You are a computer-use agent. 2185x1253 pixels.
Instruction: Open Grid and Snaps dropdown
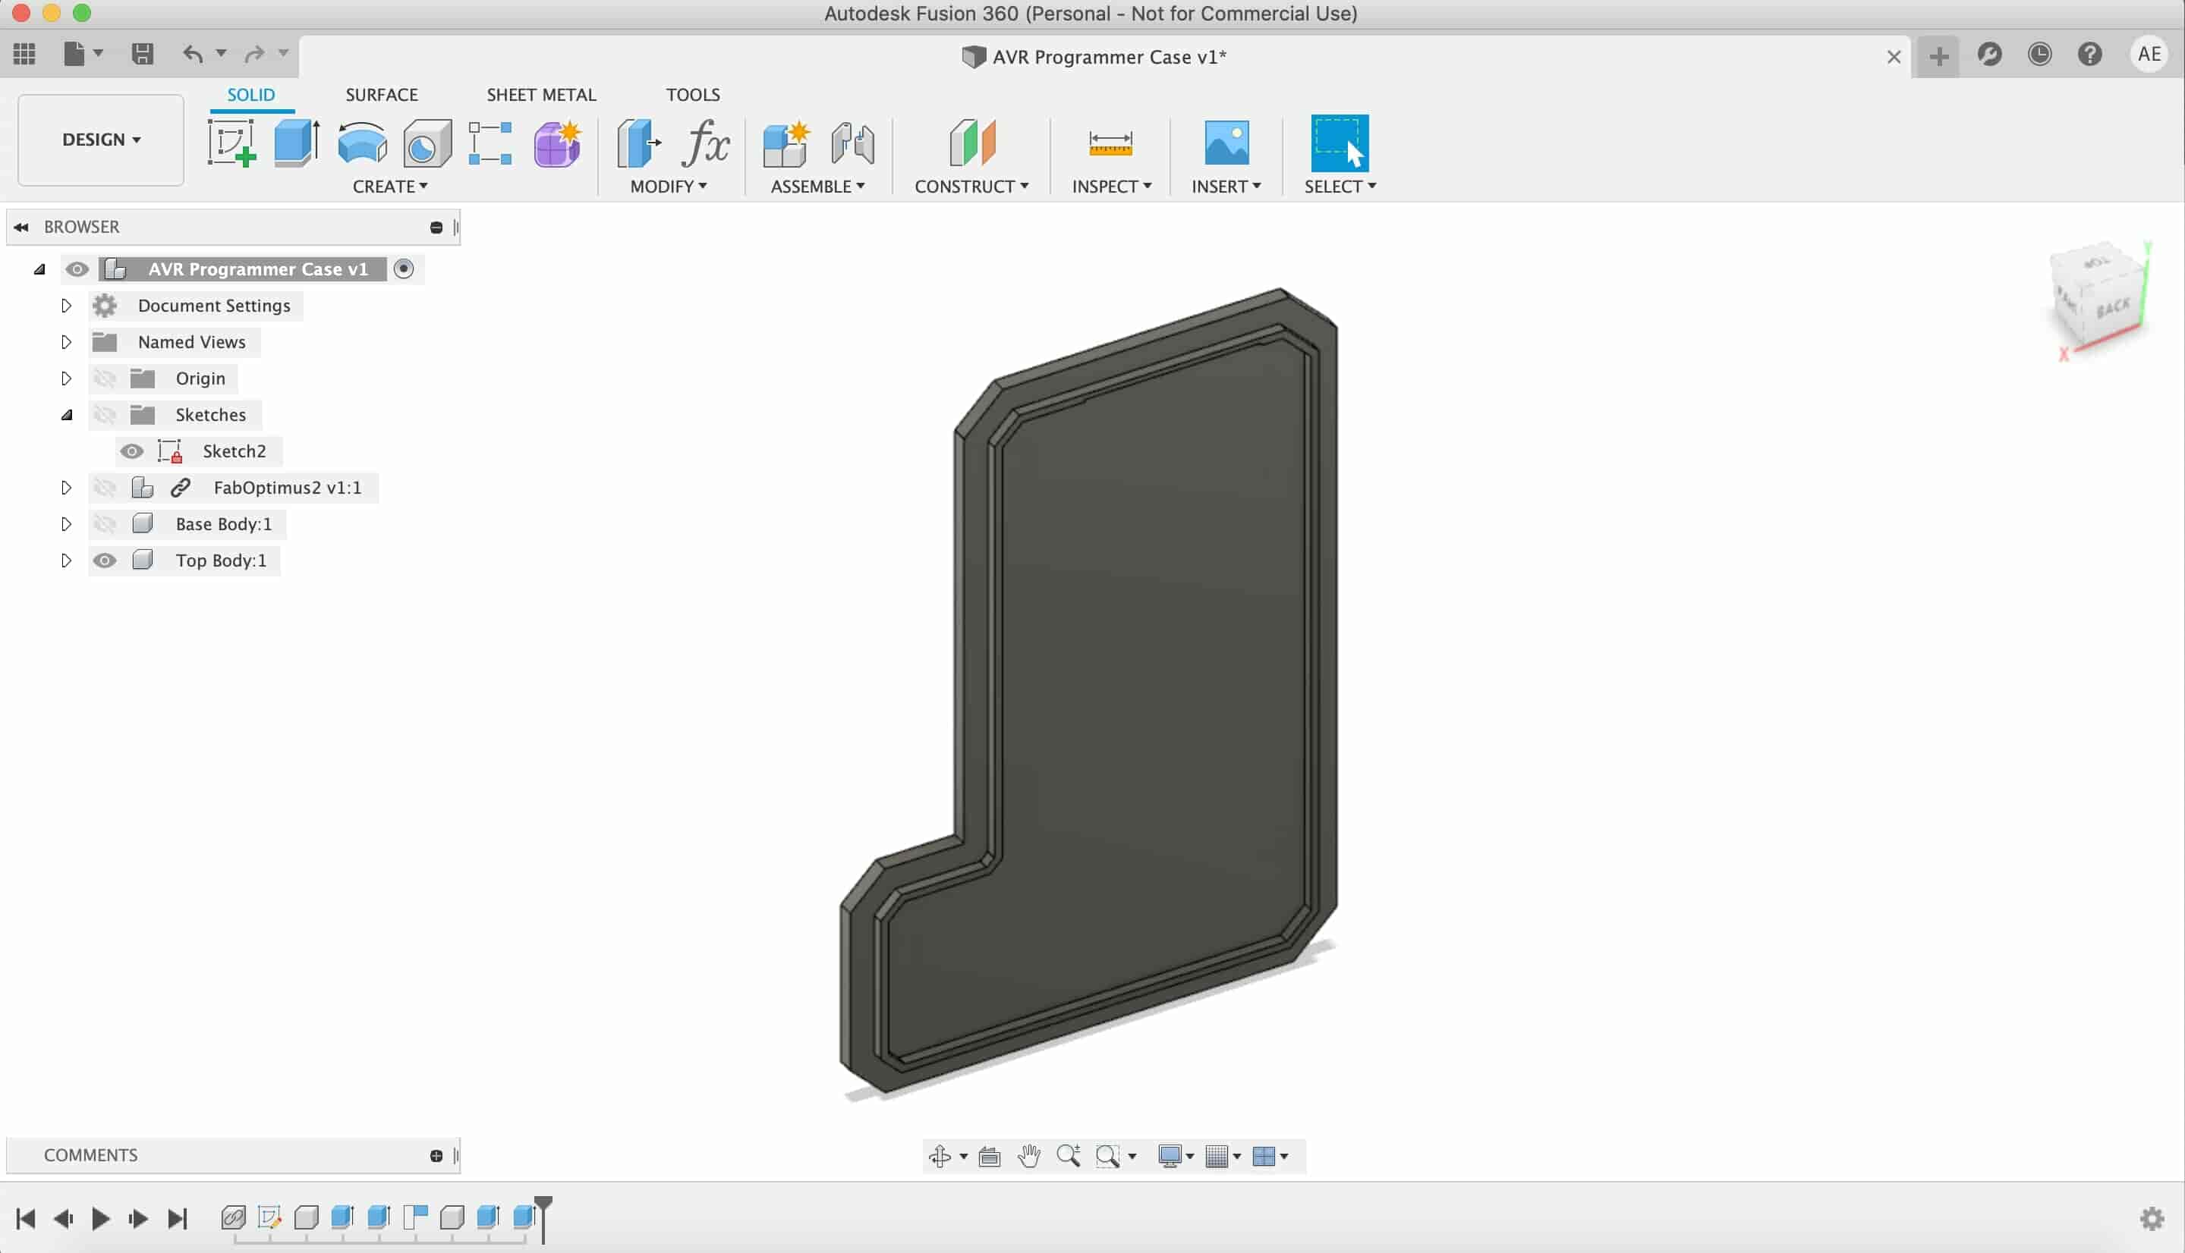pos(1223,1156)
